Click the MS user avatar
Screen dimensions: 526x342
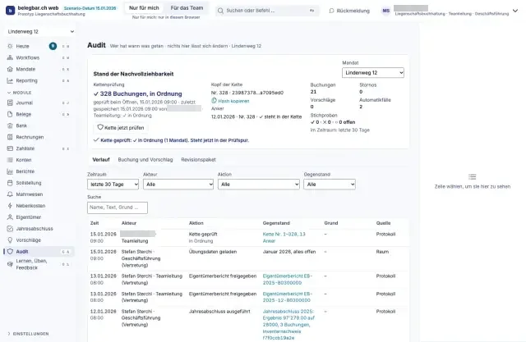click(386, 11)
